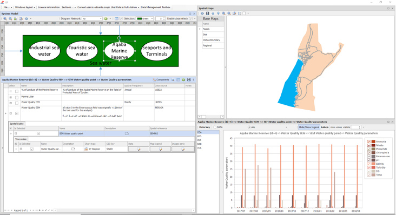Toggle Temp series checkbox in legend
This screenshot has width=396, height=215.
tap(369, 175)
